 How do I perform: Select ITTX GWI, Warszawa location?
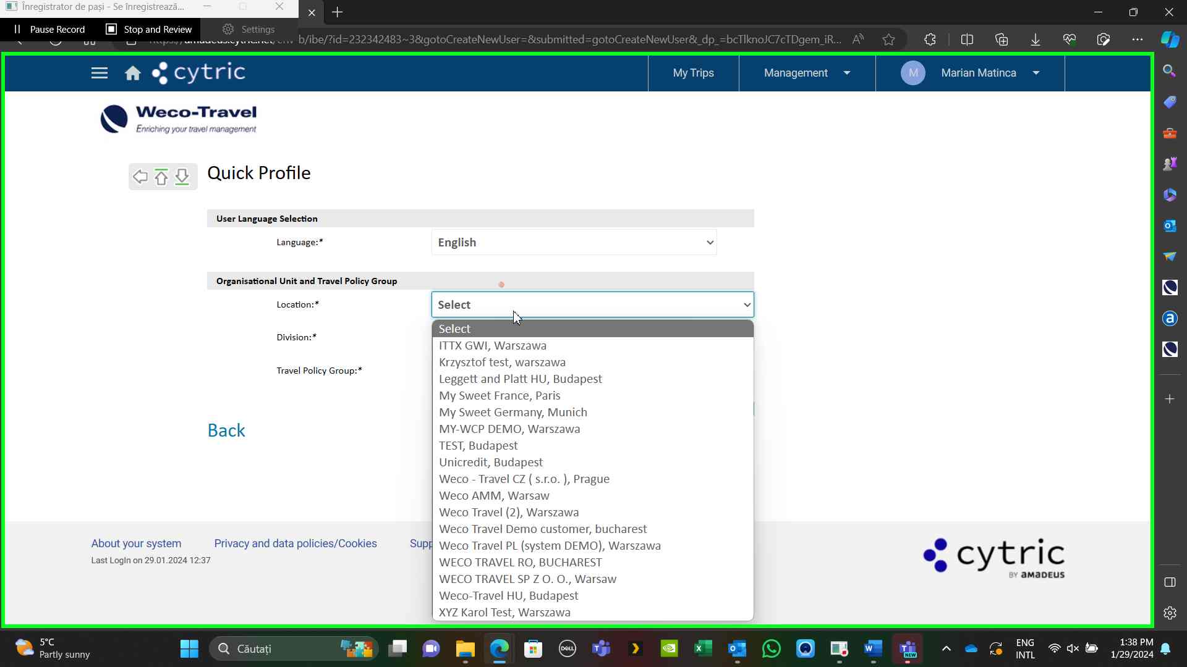pyautogui.click(x=593, y=345)
